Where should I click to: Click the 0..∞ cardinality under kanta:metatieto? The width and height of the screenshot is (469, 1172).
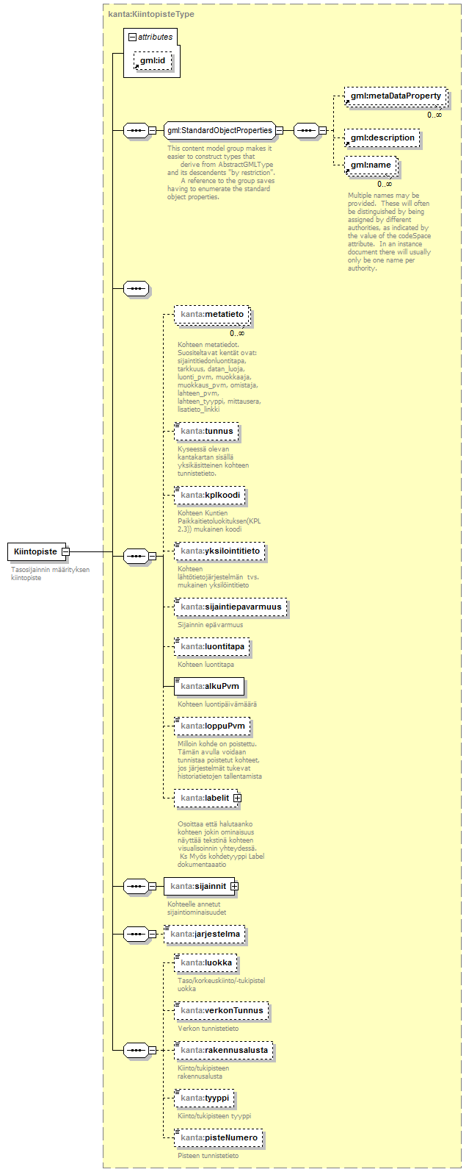(237, 333)
